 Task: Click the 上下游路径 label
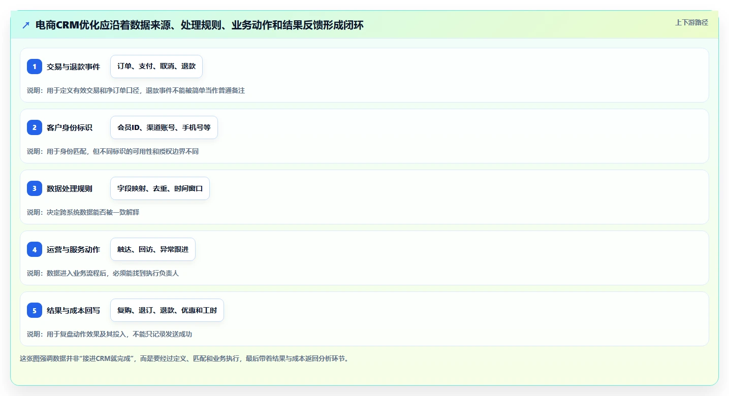click(x=691, y=22)
